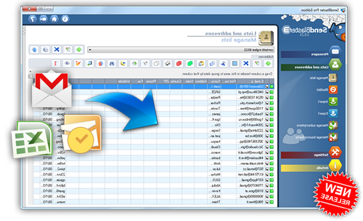The image size is (363, 221).
Task: Click the duplicate pages icon in Addresses toolbar
Action: click(157, 63)
